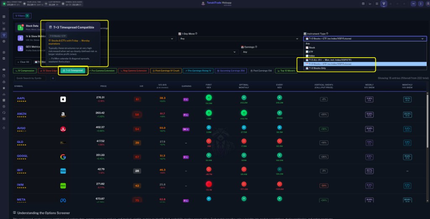Click the Broadcom logo in AVGO row
430x219 pixels.
pos(63,129)
